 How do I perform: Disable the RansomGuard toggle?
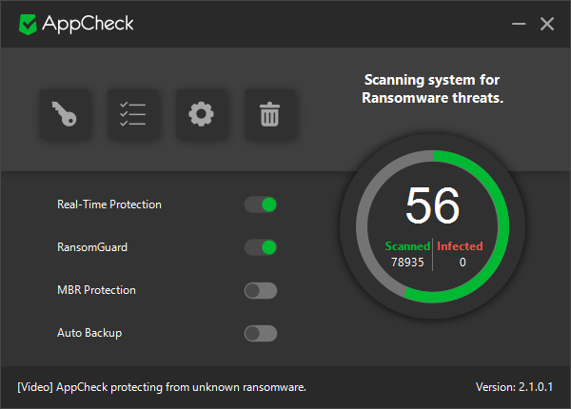tap(261, 247)
